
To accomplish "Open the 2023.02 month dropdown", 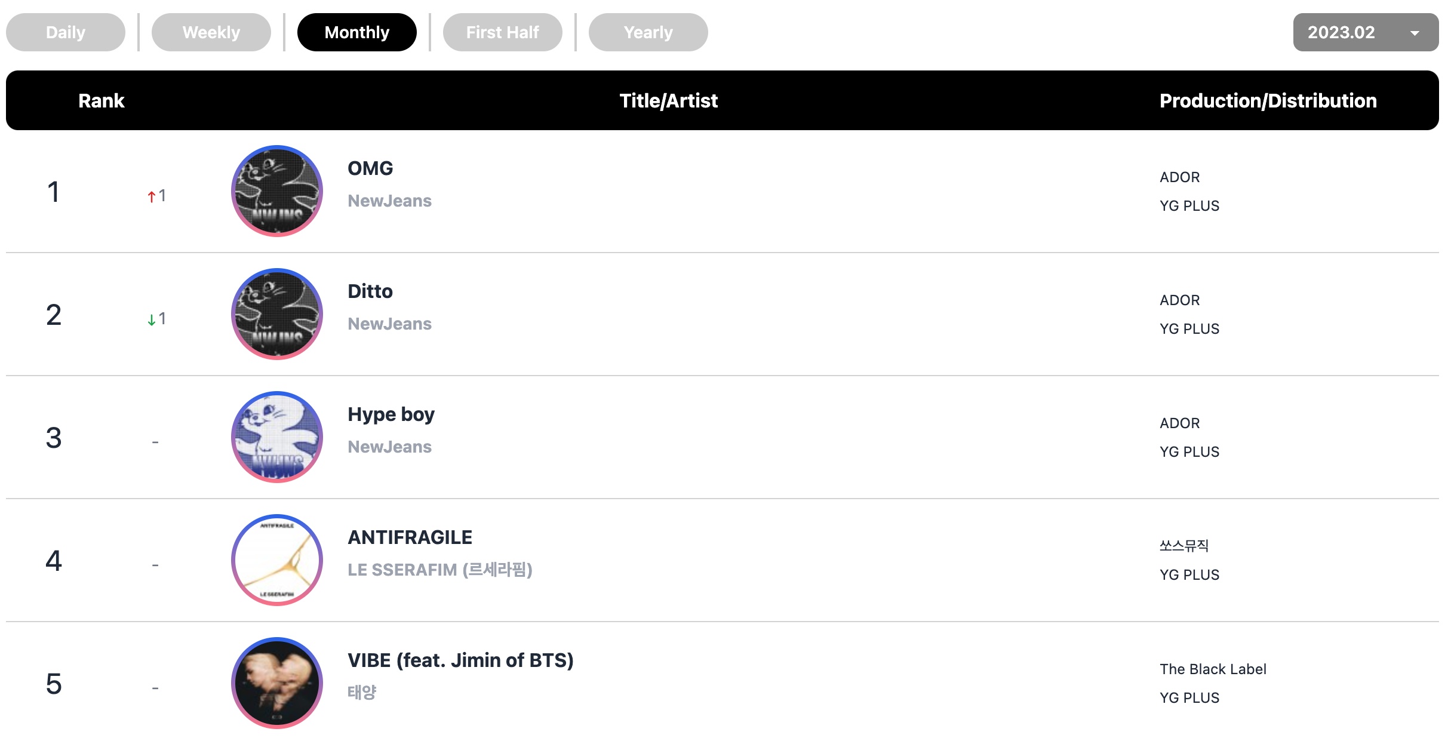I will coord(1366,32).
